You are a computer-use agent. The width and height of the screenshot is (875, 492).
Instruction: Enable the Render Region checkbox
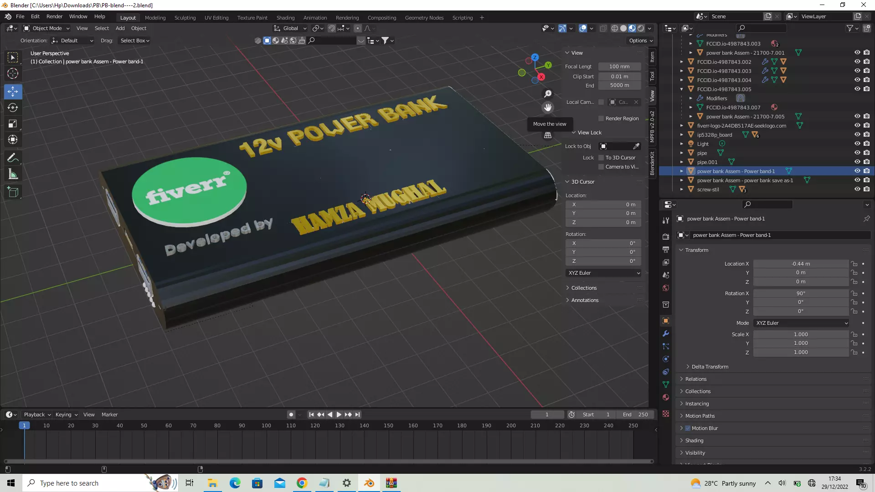click(601, 118)
